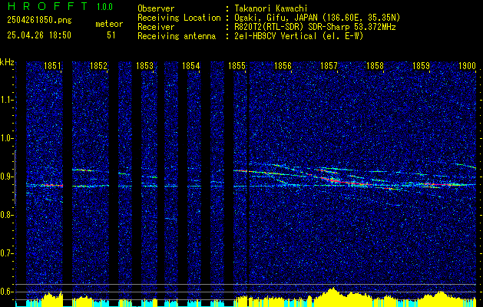Click the date stamp 25.04.26 18:50
The width and height of the screenshot is (483, 307).
[39, 35]
